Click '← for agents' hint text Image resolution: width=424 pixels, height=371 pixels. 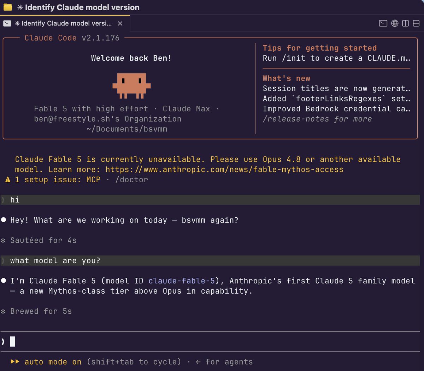coord(224,362)
